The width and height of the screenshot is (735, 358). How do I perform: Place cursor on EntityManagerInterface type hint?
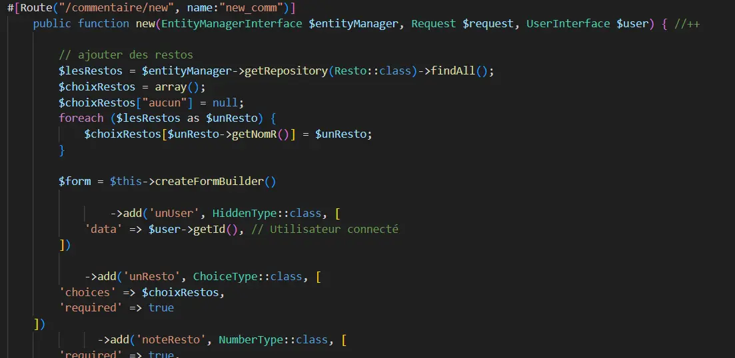tap(232, 24)
